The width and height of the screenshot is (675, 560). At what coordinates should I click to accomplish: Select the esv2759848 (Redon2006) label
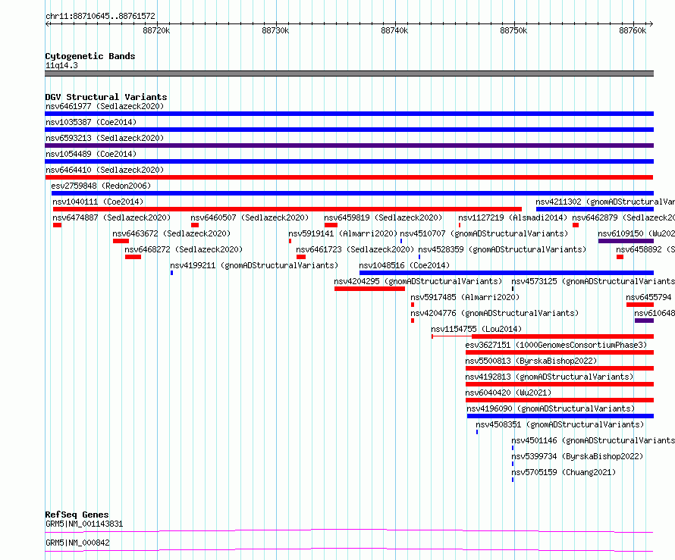[x=101, y=186]
